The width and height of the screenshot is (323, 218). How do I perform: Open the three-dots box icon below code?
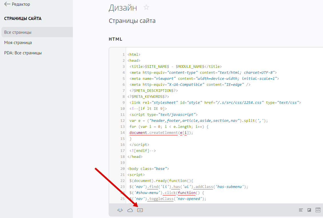[x=140, y=210]
